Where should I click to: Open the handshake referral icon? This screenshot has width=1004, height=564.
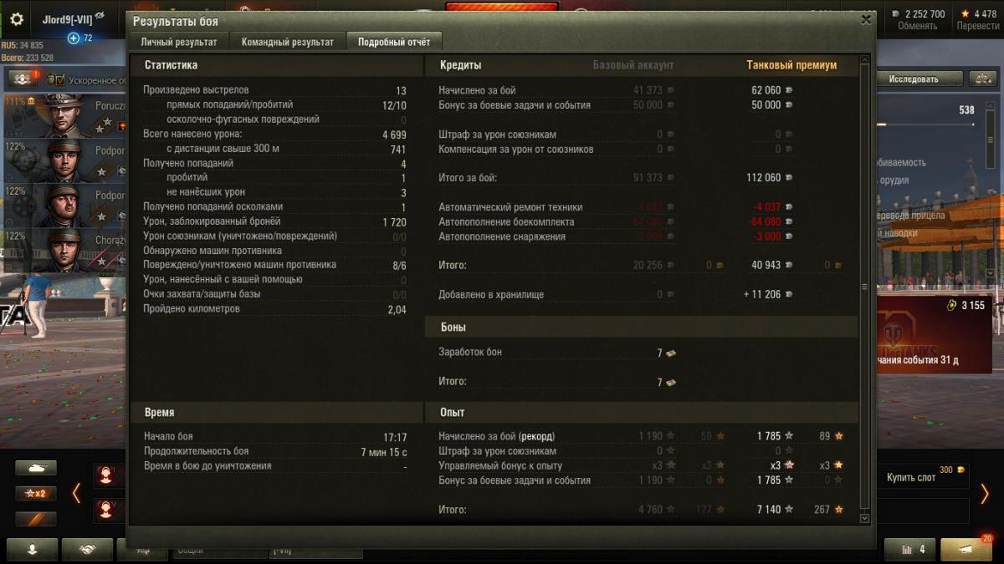[87, 548]
